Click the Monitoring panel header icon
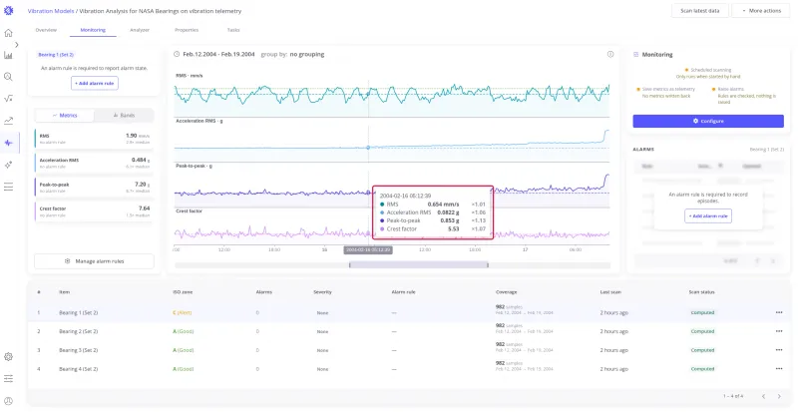This screenshot has width=798, height=412. 635,54
